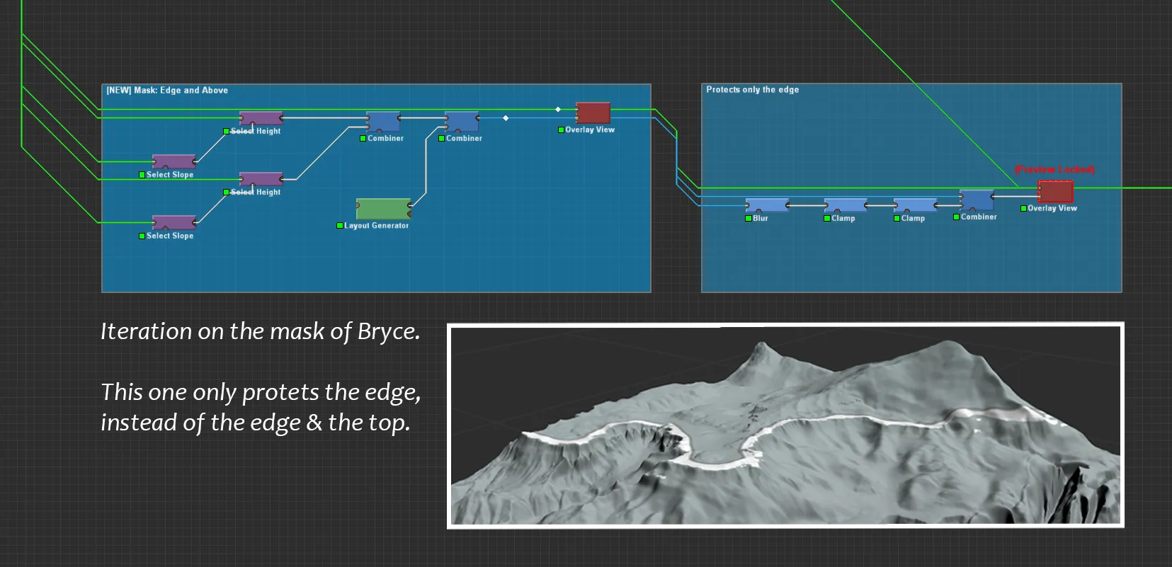Click the terrain preview image
Viewport: 1172px width, 567px height.
coord(785,425)
